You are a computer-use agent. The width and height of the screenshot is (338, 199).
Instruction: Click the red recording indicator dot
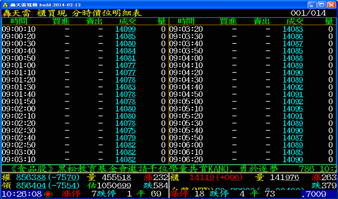[x=48, y=194]
